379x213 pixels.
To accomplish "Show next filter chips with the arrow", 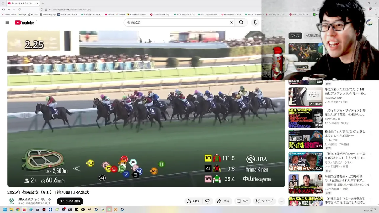I will [x=367, y=36].
